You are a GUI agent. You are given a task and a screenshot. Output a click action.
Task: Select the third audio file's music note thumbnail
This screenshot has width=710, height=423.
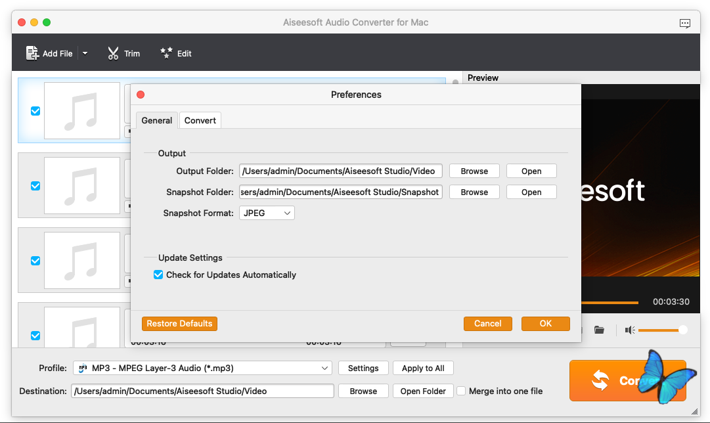click(82, 260)
